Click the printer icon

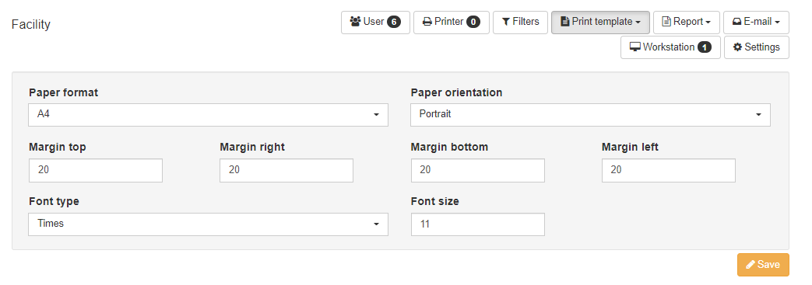tap(427, 22)
